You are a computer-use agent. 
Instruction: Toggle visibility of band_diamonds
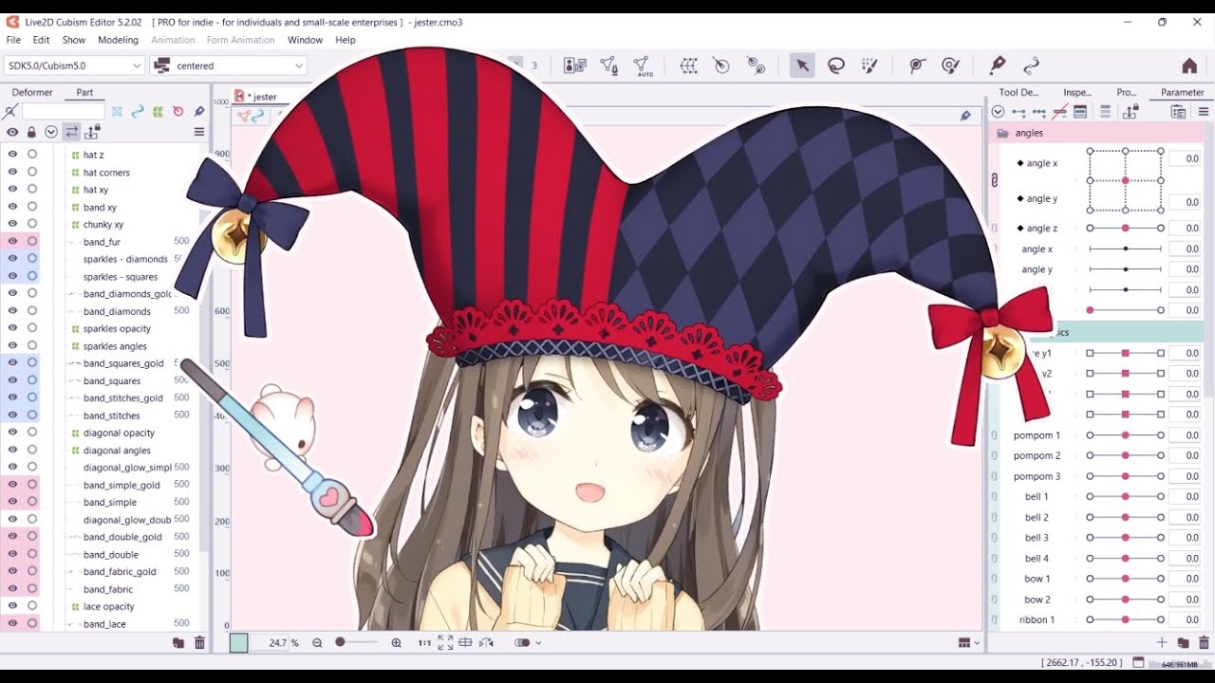12,310
